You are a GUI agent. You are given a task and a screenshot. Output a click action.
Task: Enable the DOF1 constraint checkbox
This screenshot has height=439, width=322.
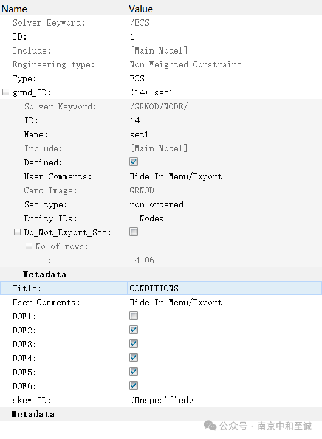point(134,316)
